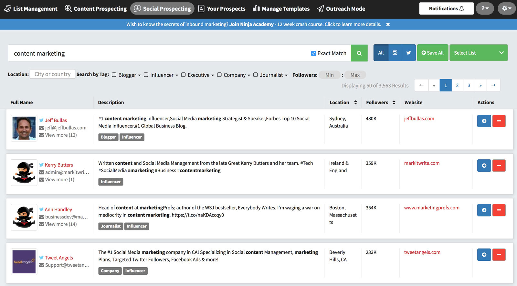
Task: Check the Company tag checkbox
Action: coord(219,75)
